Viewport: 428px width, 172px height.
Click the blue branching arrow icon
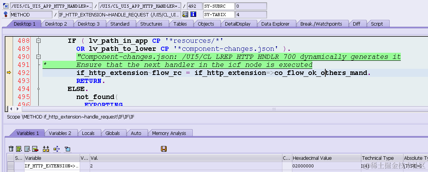(56, 149)
